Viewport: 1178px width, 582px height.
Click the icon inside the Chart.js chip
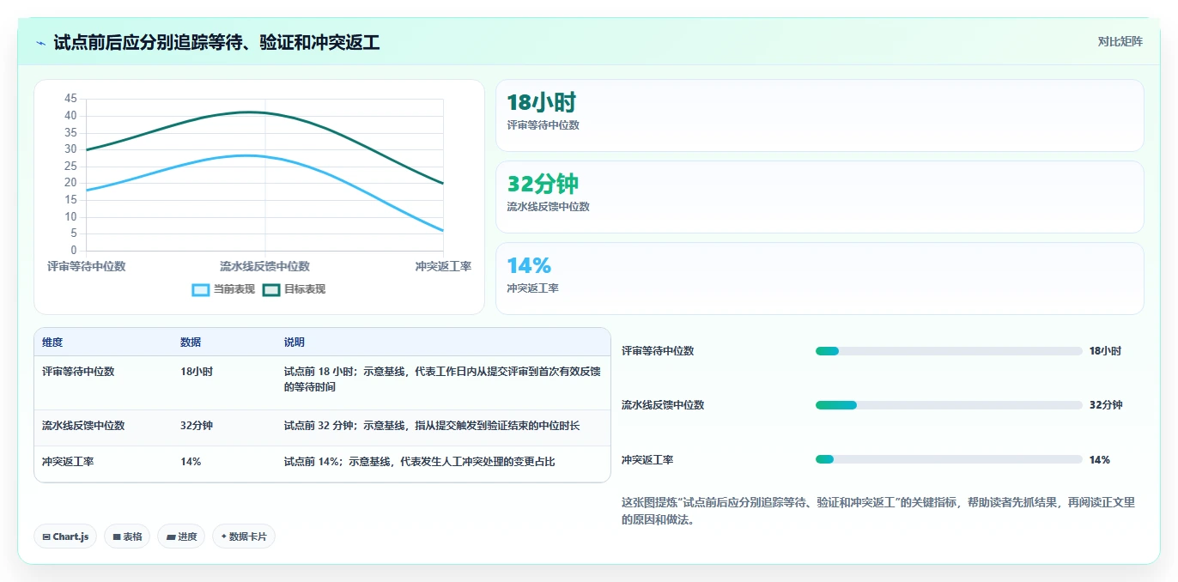click(46, 537)
